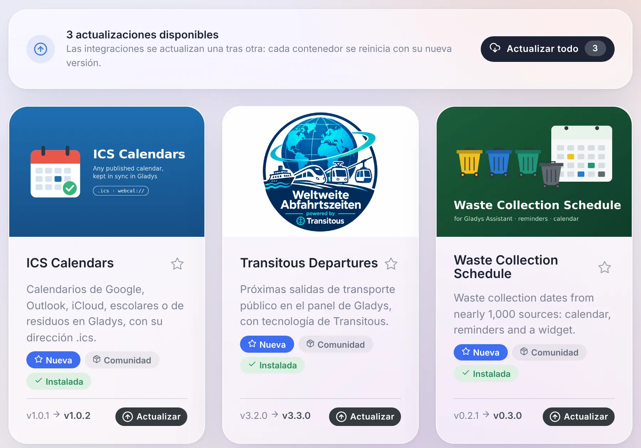The image size is (641, 448).
Task: Click the Nueva tag on Transitous Departures
Action: point(267,344)
